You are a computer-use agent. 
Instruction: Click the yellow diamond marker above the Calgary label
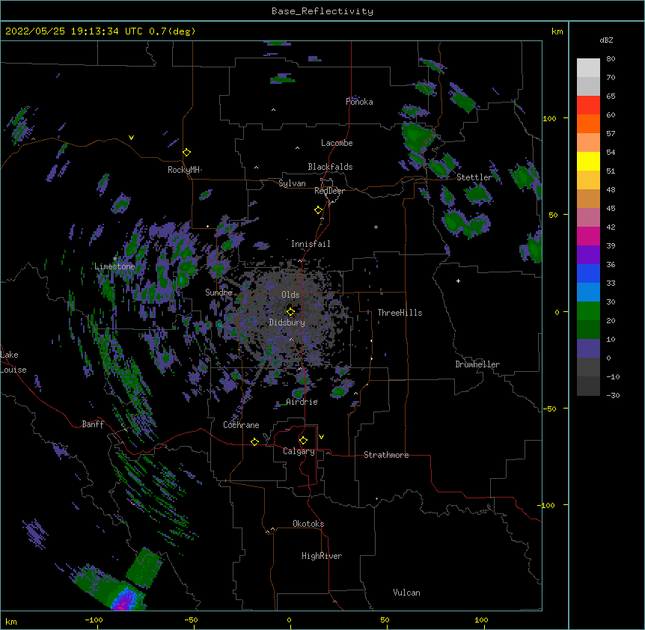click(x=303, y=441)
